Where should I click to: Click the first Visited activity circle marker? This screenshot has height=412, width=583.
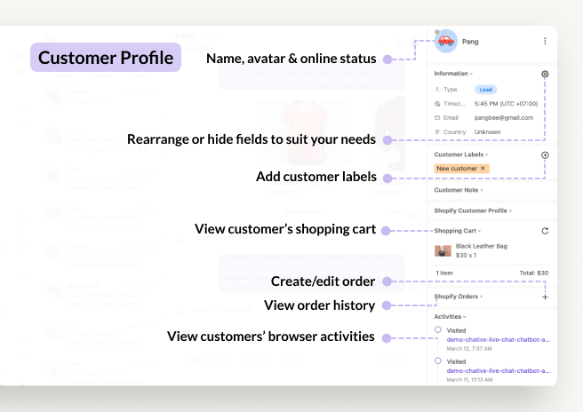tap(438, 329)
